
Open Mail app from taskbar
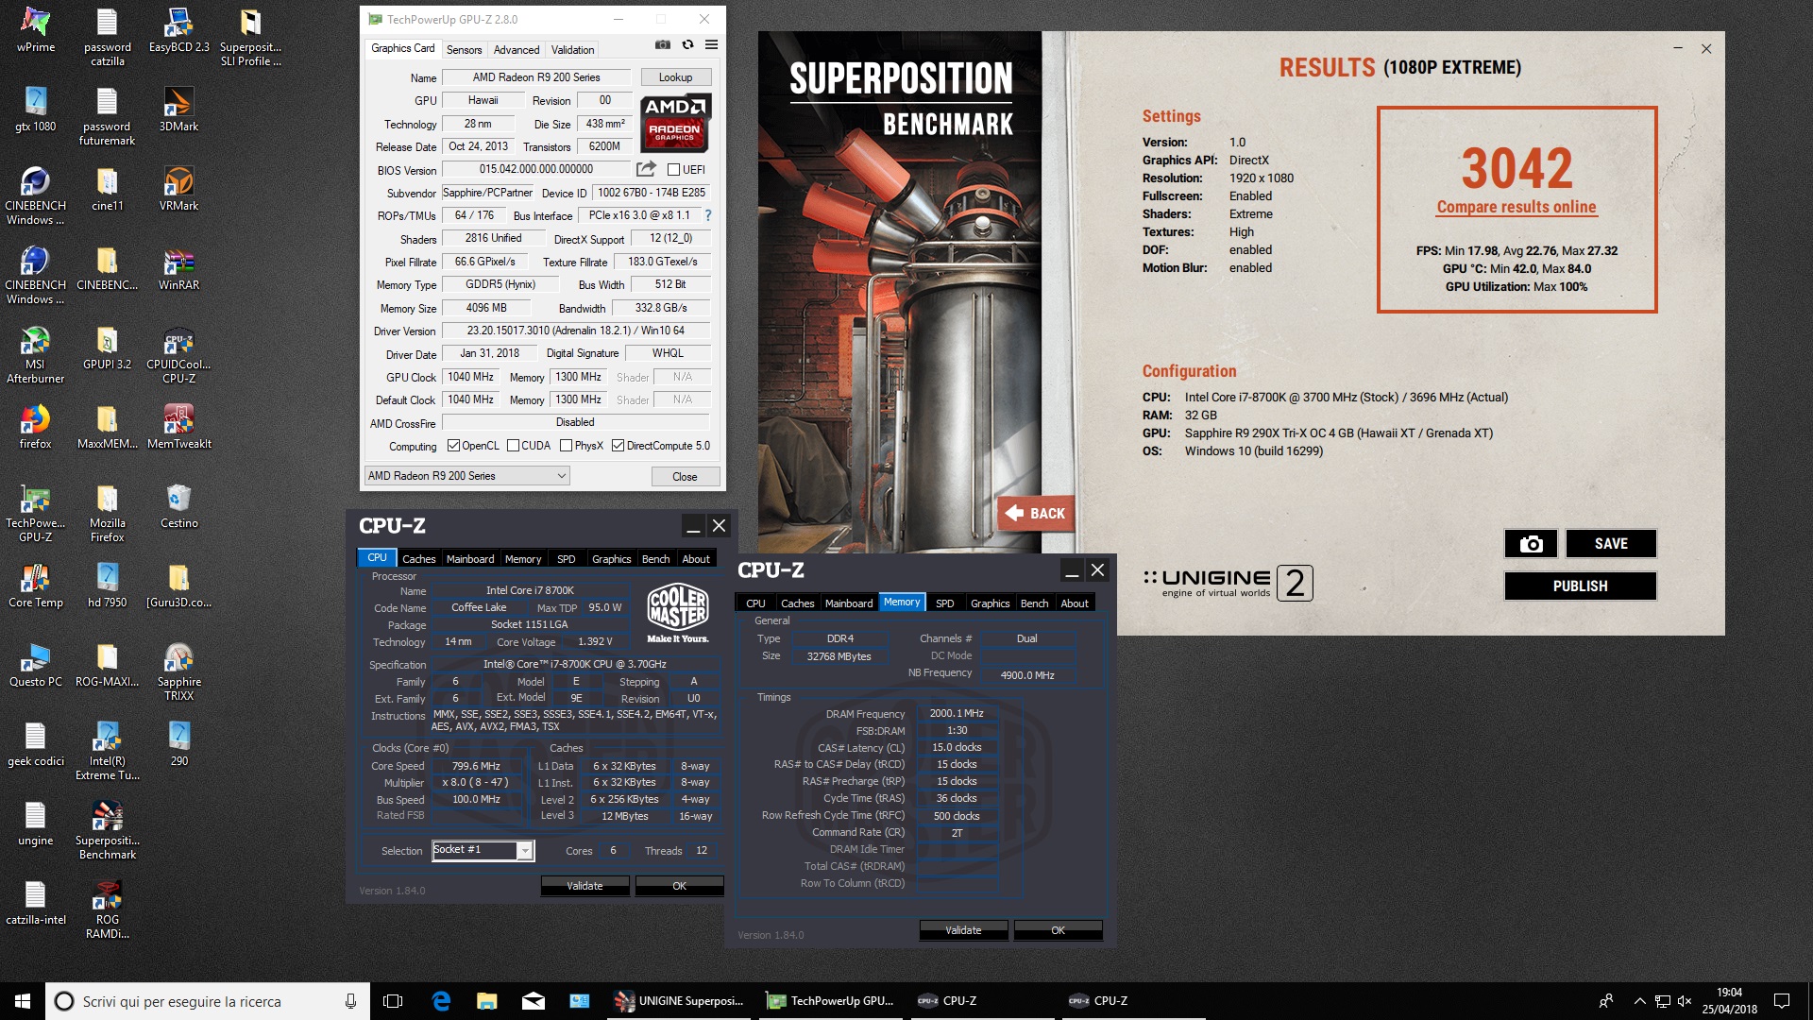534,1001
